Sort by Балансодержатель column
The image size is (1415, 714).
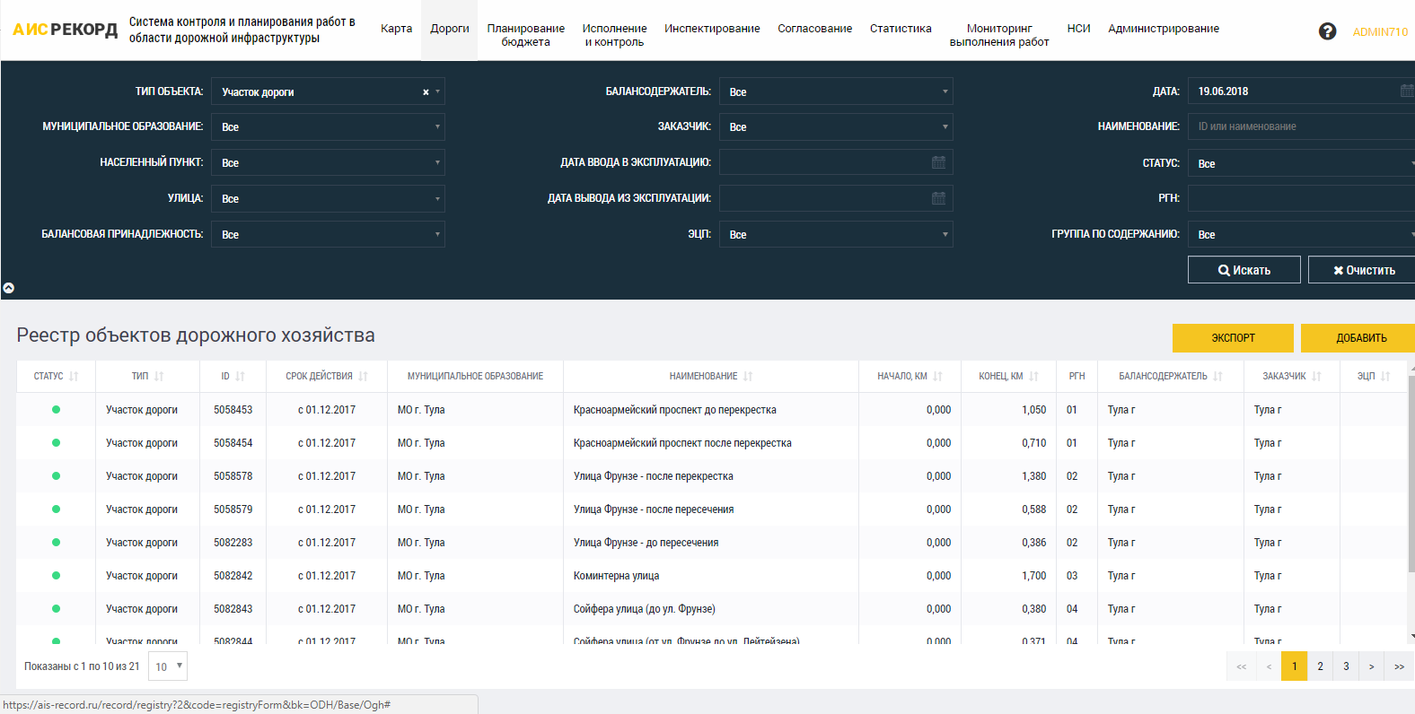coord(1217,377)
